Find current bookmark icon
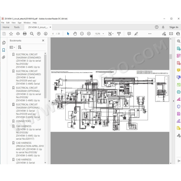 click(x=20, y=47)
